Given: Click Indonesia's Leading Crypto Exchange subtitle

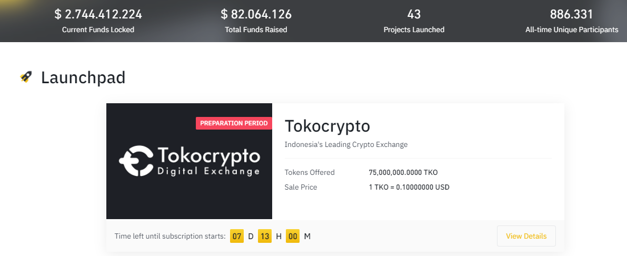Looking at the screenshot, I should coord(346,144).
